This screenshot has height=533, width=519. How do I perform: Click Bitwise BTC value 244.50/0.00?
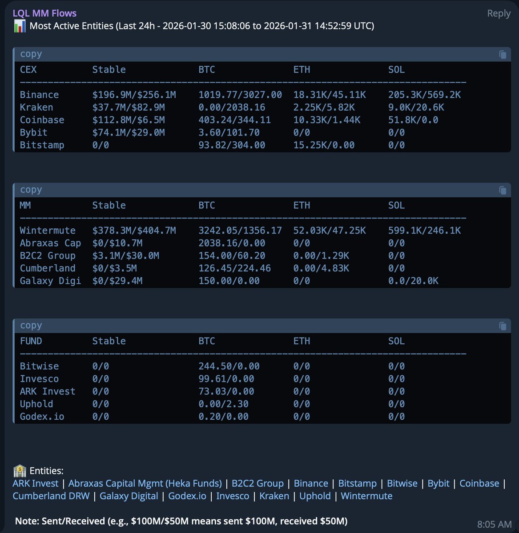point(229,366)
